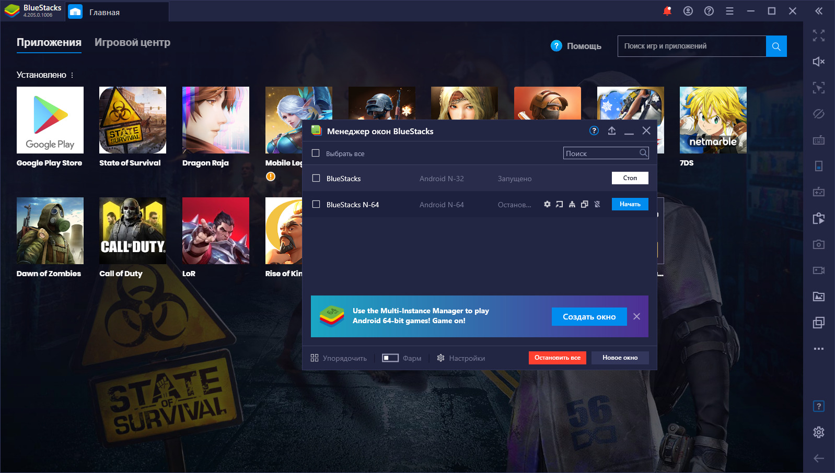Open the user account profile icon
835x473 pixels.
tap(688, 11)
